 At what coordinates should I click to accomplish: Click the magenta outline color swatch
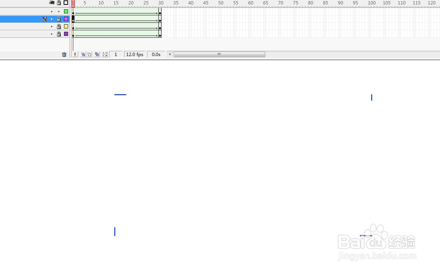pos(66,19)
